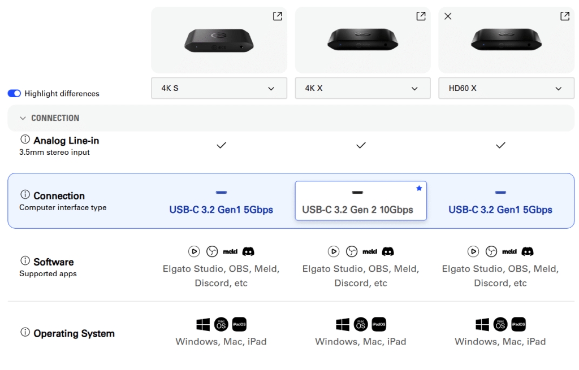Screen dimensions: 579x370
Task: Click the 4K S capture card image
Action: pos(219,40)
